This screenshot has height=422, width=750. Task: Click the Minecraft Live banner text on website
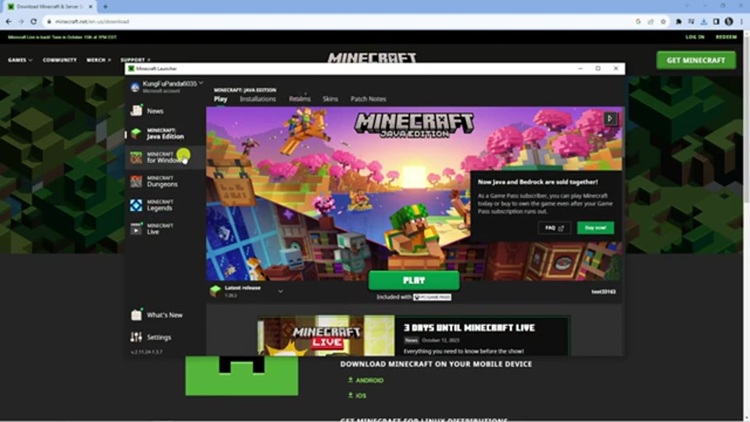62,37
